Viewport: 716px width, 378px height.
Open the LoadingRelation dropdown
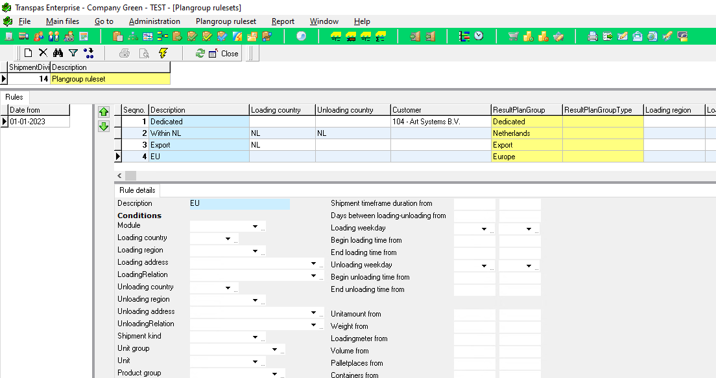[313, 275]
